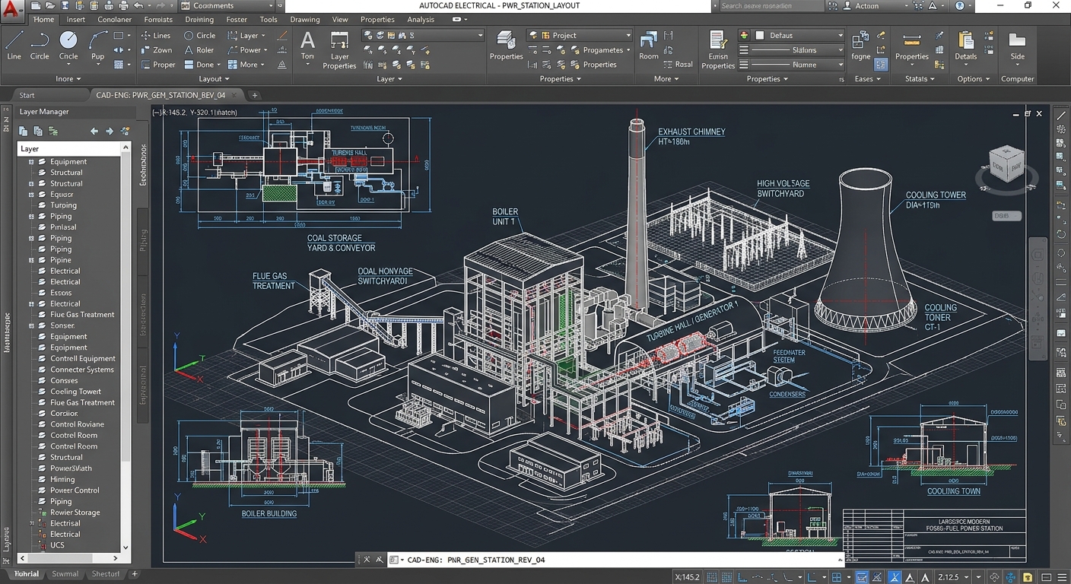The width and height of the screenshot is (1071, 584).
Task: Expand the Sonser layer tree node
Action: tap(31, 325)
